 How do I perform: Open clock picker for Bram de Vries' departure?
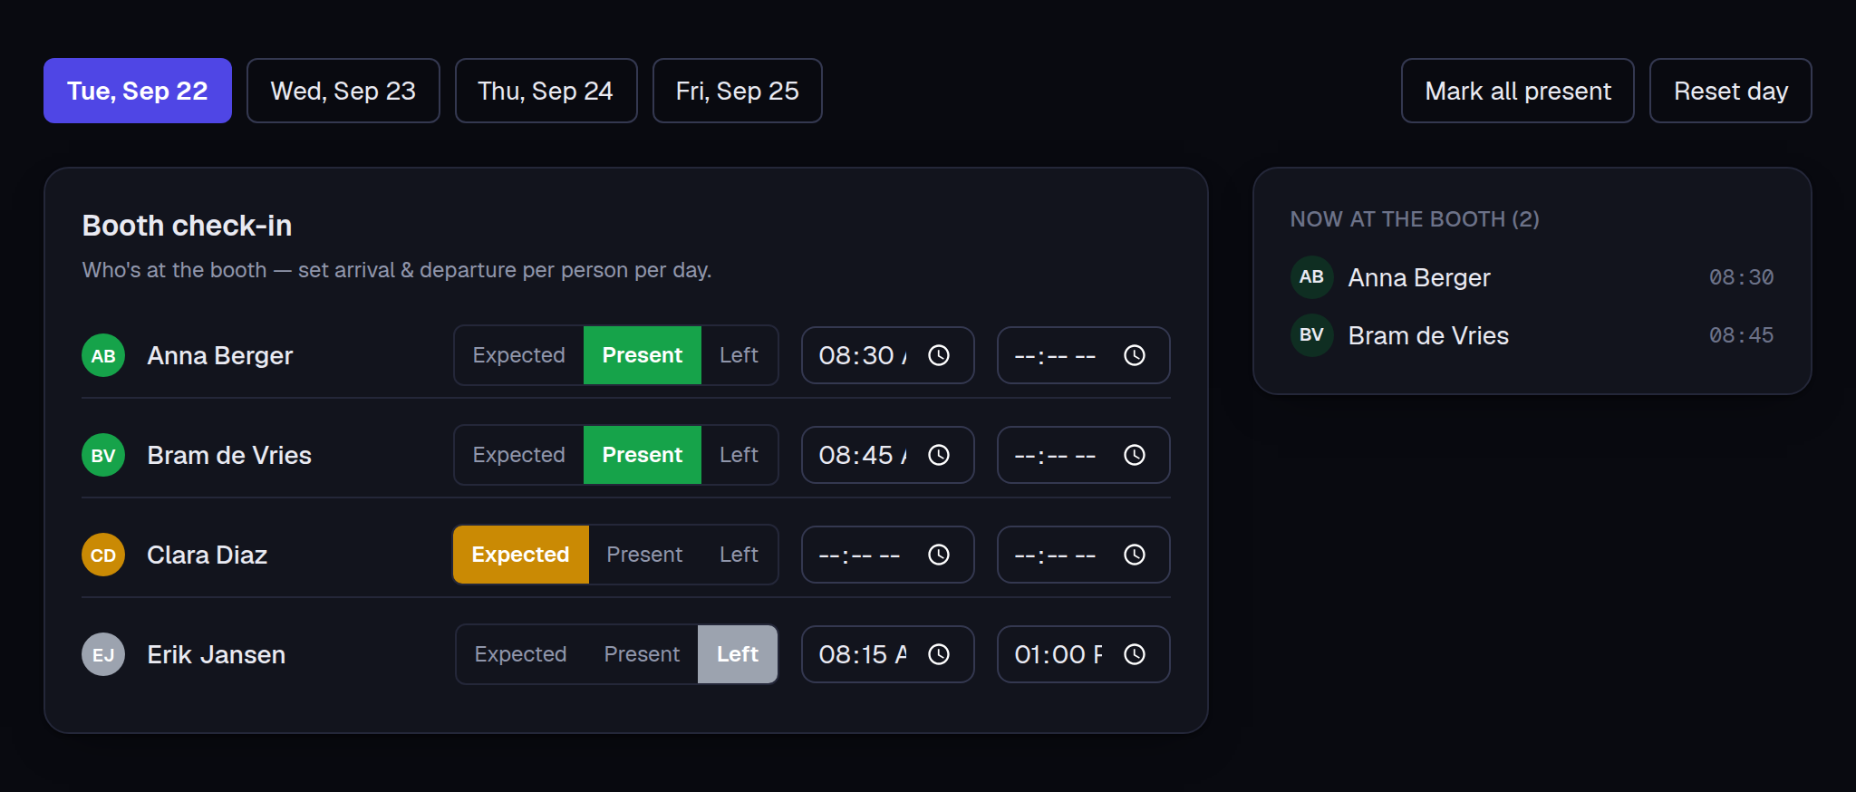[x=1135, y=455]
